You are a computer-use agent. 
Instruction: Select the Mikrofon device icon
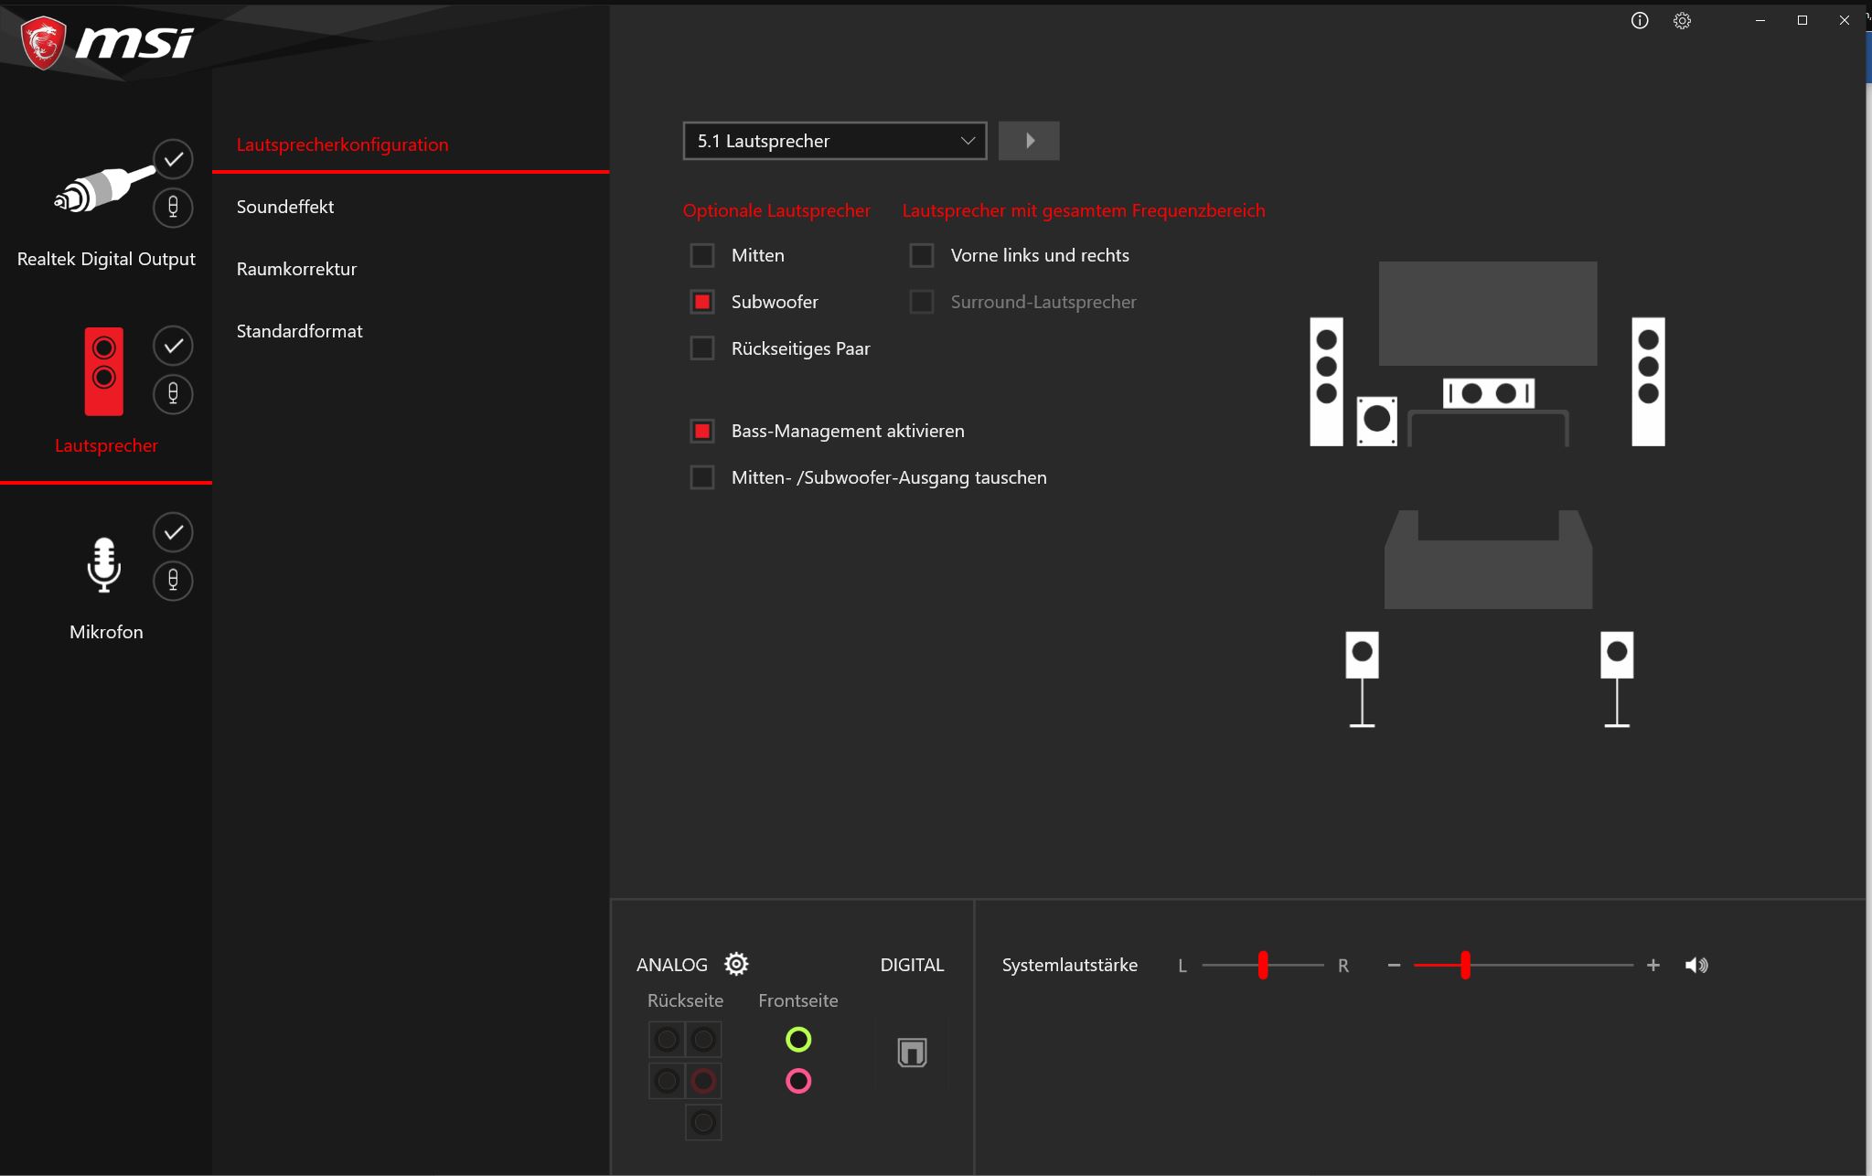103,563
